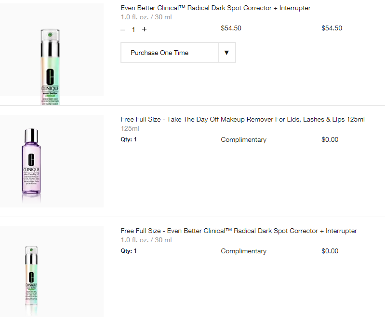Select the quantity value between minus and plus
The width and height of the screenshot is (385, 317).
(133, 29)
